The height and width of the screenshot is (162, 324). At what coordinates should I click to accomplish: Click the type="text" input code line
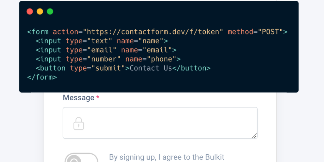[101, 41]
